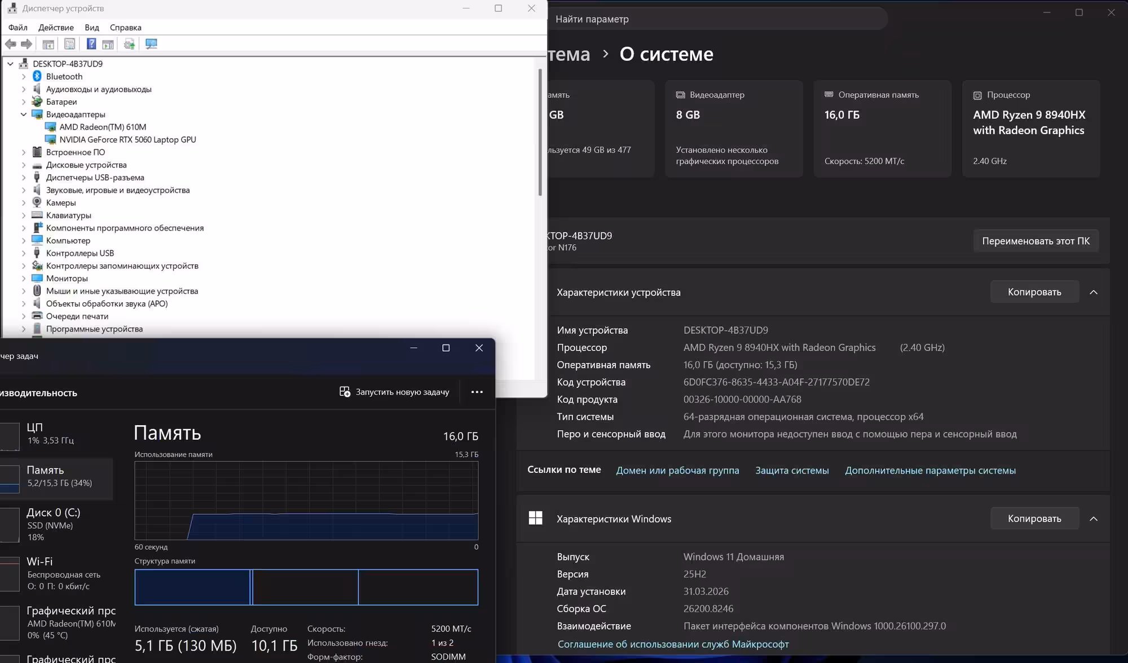Click the Найти параметр search field
1128x663 pixels.
click(x=716, y=19)
